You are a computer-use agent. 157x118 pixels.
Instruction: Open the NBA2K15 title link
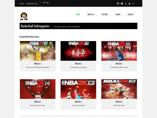point(119,64)
